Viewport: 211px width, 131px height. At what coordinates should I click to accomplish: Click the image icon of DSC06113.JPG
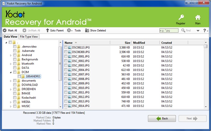coord(70,48)
